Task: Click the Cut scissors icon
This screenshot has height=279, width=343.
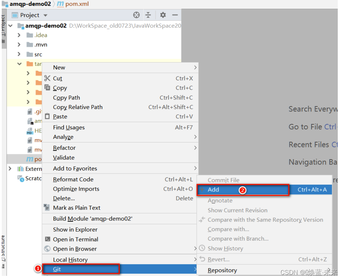Action: click(x=47, y=78)
